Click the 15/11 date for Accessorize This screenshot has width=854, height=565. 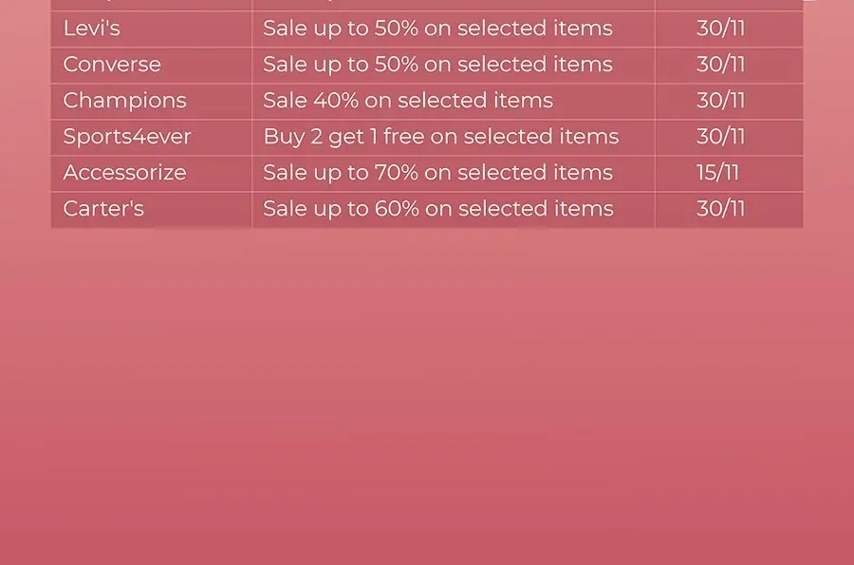tap(717, 173)
